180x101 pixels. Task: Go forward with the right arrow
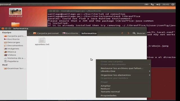[128, 33]
